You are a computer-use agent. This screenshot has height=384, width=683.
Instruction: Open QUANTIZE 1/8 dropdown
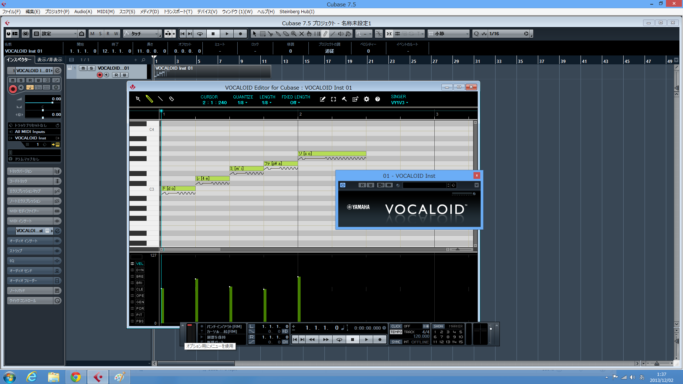(x=243, y=103)
